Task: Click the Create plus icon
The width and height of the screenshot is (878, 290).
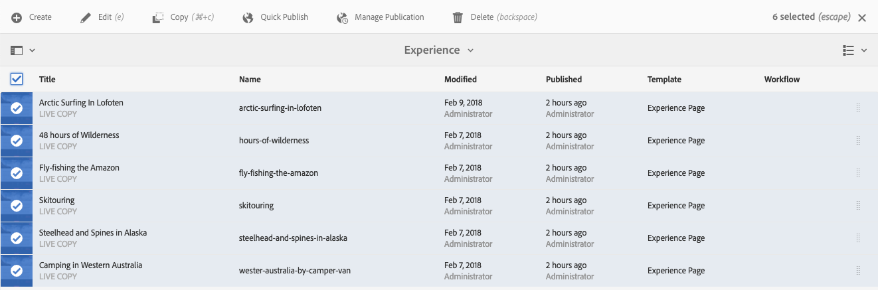Action: tap(17, 17)
